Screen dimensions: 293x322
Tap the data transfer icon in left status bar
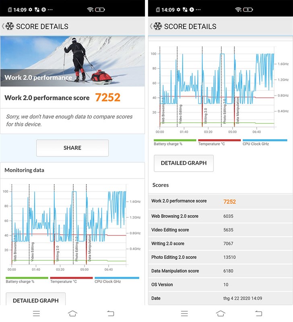37,9
